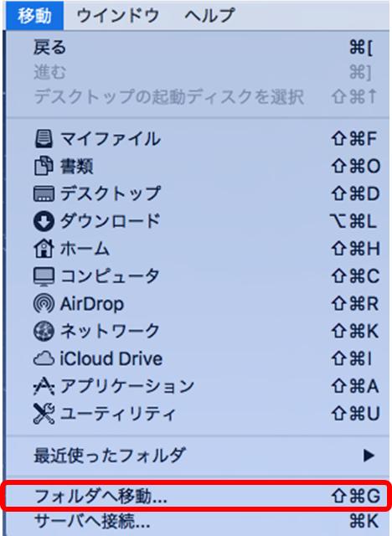Select the highlighted 移動 menu title

pos(35,16)
